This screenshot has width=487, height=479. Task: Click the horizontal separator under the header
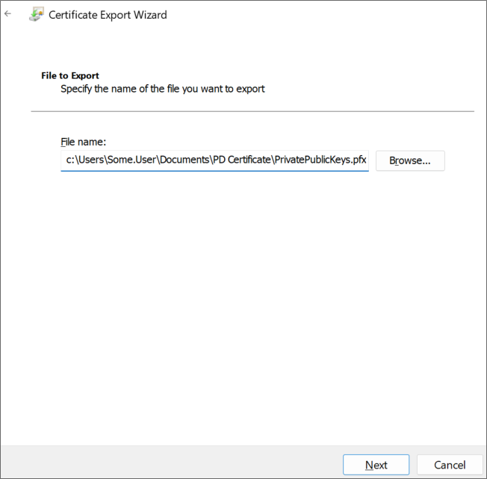252,111
